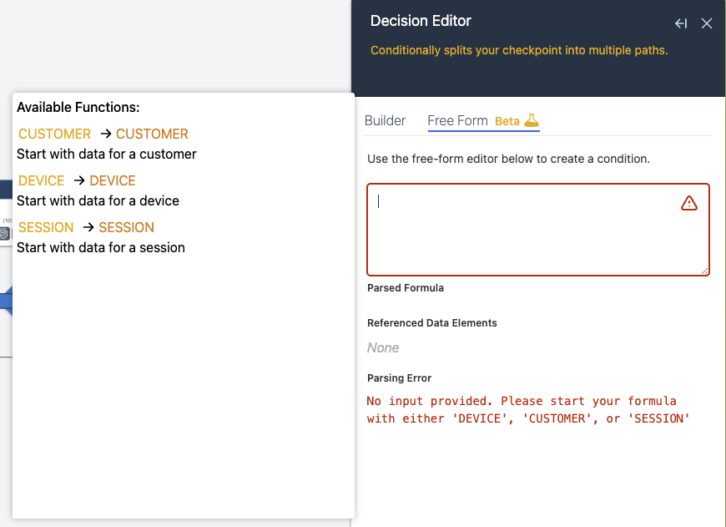The image size is (726, 527).
Task: Click the Available Functions heading
Action: tap(78, 107)
